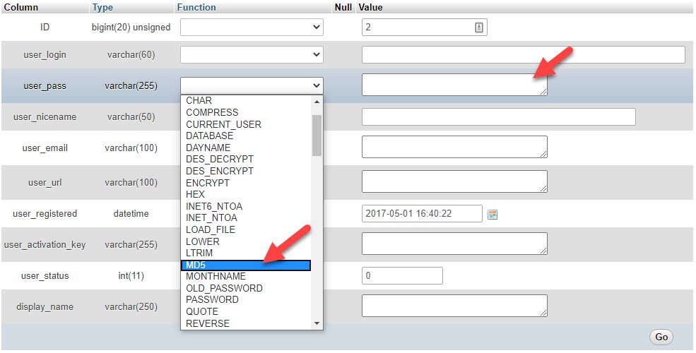
Task: Click the int(11) type text
Action: [131, 276]
